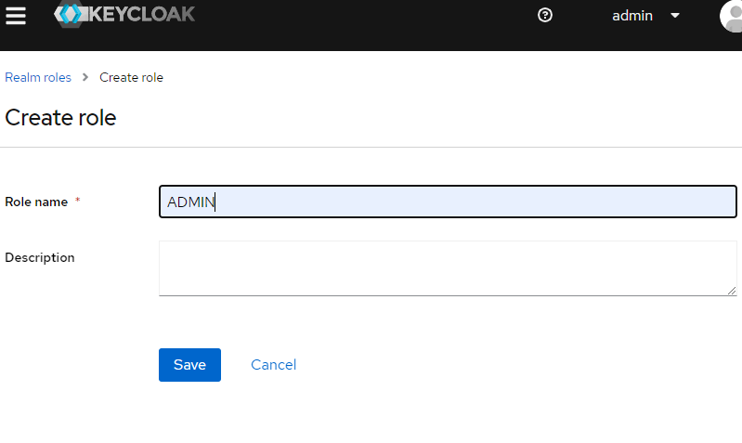Open the admin username menu
The height and width of the screenshot is (443, 742).
(632, 16)
